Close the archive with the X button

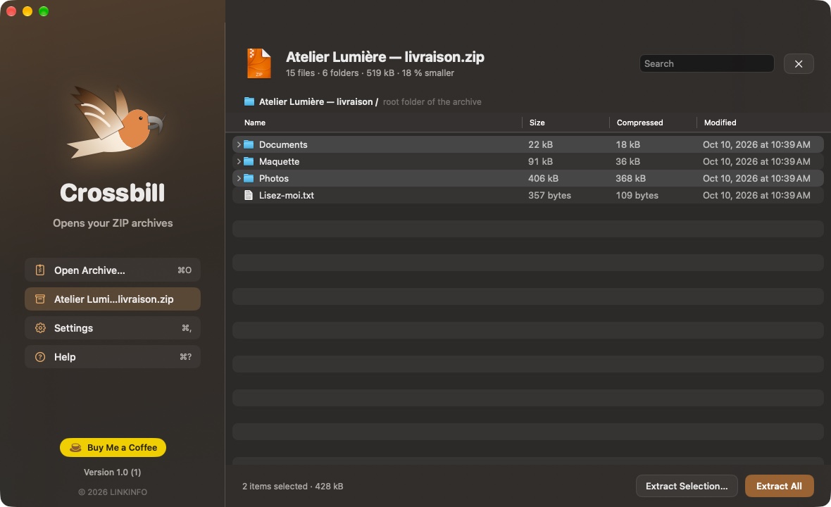point(799,64)
